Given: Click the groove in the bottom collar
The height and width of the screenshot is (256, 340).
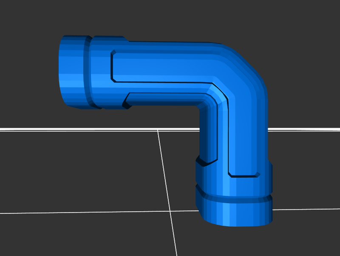Looking at the screenshot, I should click(x=234, y=197).
